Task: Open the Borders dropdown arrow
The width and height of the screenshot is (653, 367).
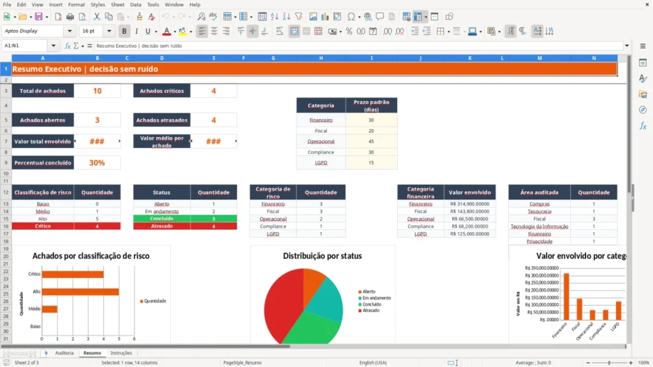Action: point(448,32)
